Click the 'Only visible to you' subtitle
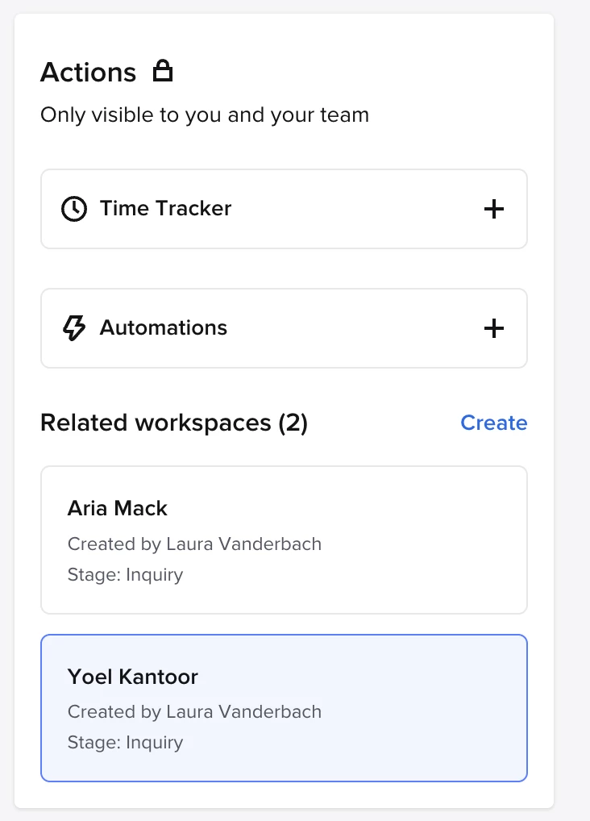 coord(205,115)
